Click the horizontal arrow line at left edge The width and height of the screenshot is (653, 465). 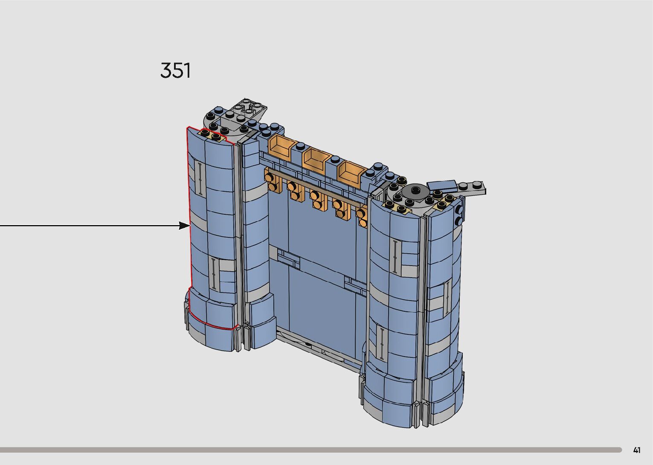(85, 225)
